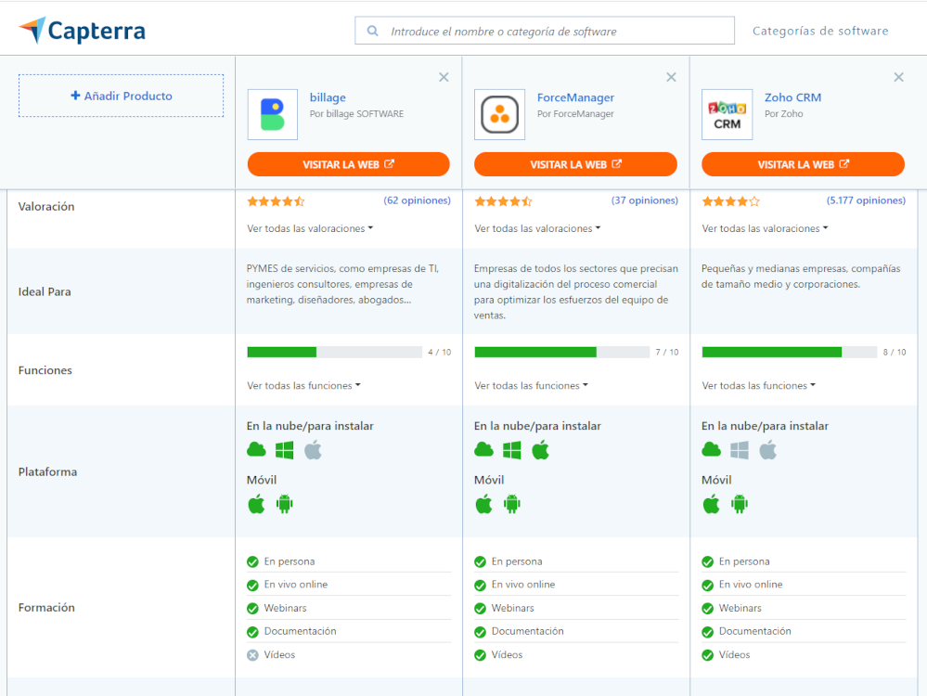
Task: Click Zoho CRM 'Vídeos' check mark
Action: [x=708, y=655]
